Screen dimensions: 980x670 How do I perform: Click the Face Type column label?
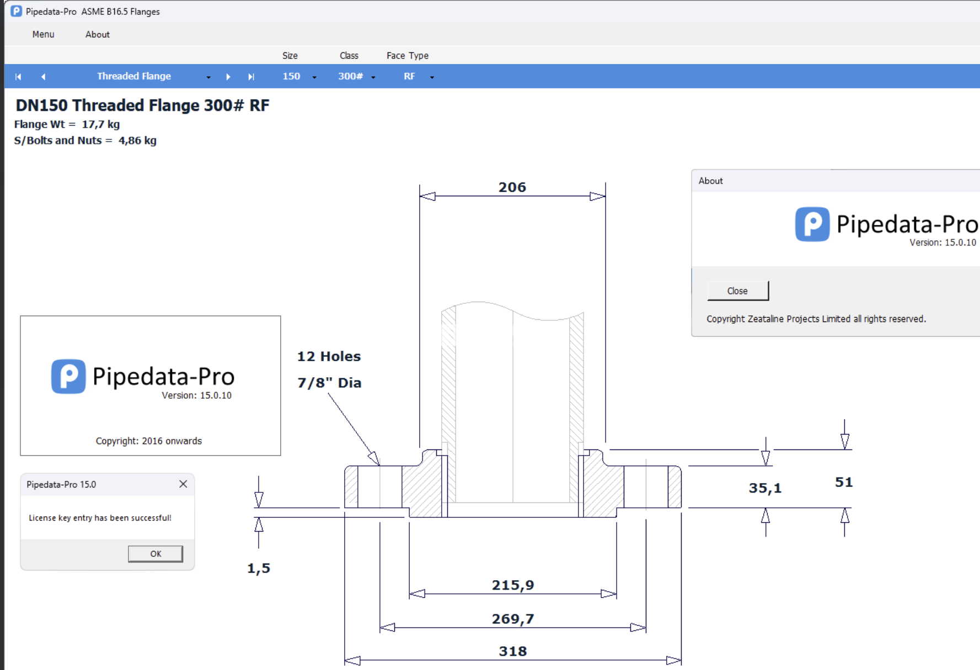(x=408, y=55)
